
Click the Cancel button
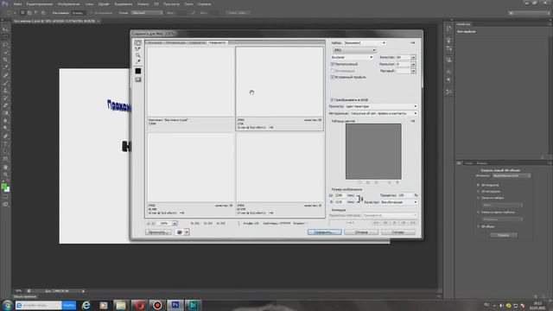click(x=361, y=232)
